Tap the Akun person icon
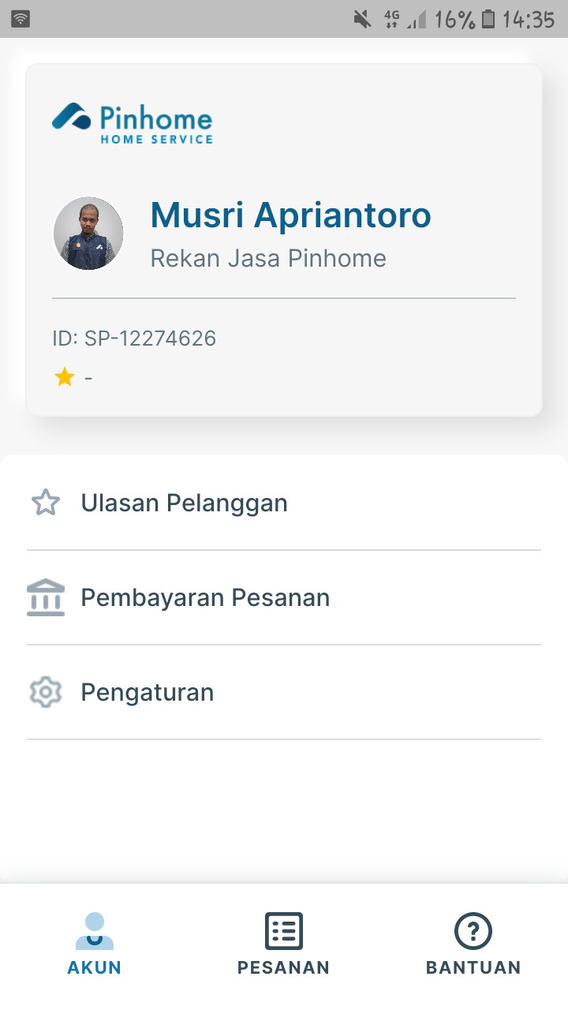This screenshot has width=568, height=1010. pyautogui.click(x=95, y=931)
